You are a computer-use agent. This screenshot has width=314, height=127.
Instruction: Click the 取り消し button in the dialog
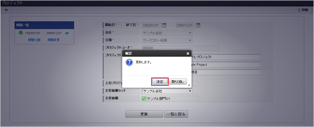pyautogui.click(x=178, y=82)
